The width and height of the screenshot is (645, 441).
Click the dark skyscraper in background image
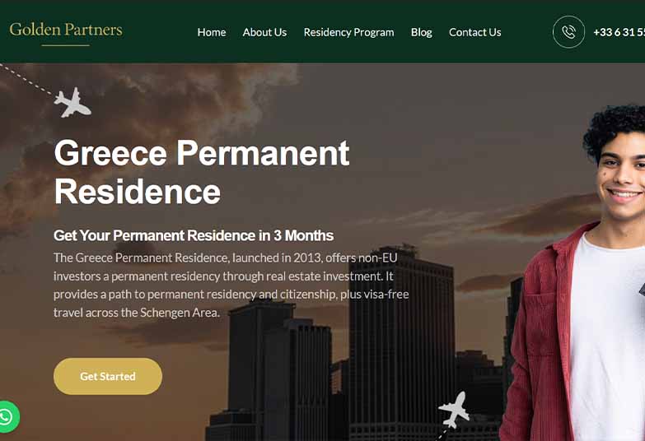[x=401, y=341]
